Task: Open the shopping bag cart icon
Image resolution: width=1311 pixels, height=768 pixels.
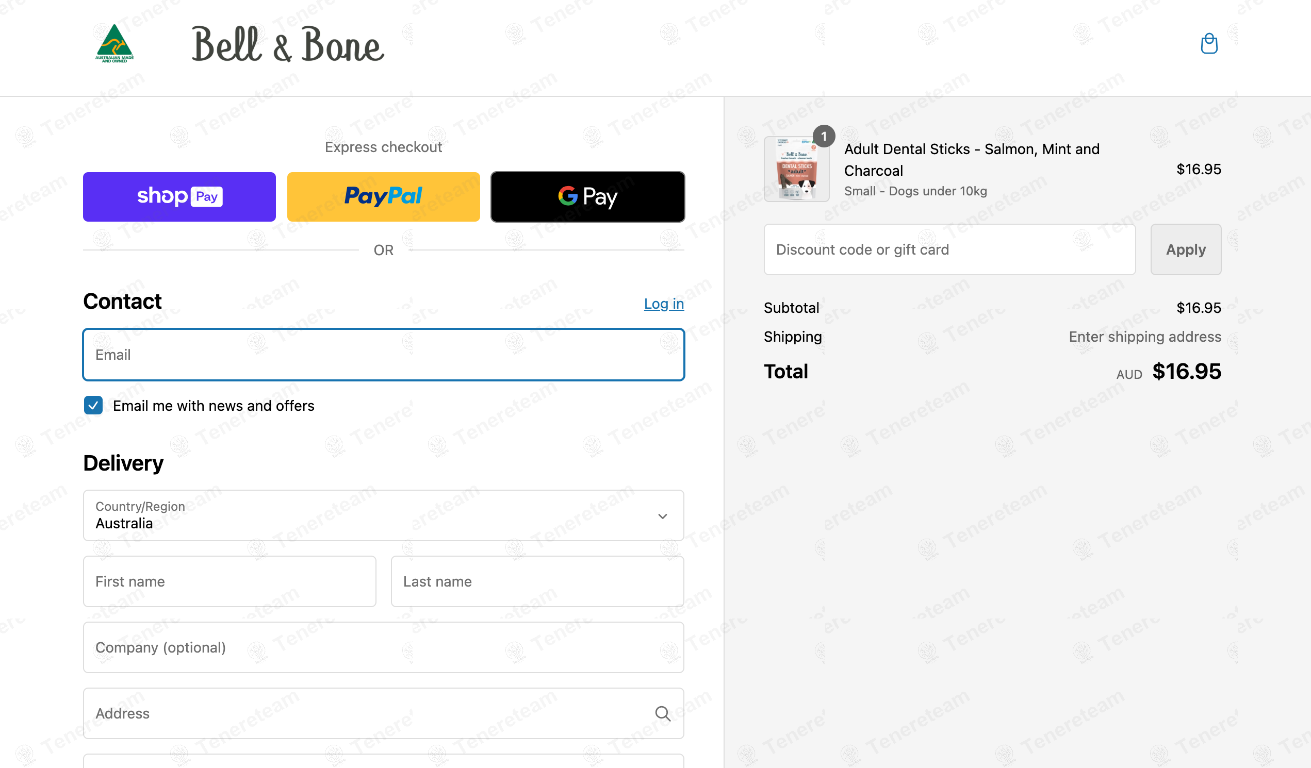Action: click(1208, 44)
